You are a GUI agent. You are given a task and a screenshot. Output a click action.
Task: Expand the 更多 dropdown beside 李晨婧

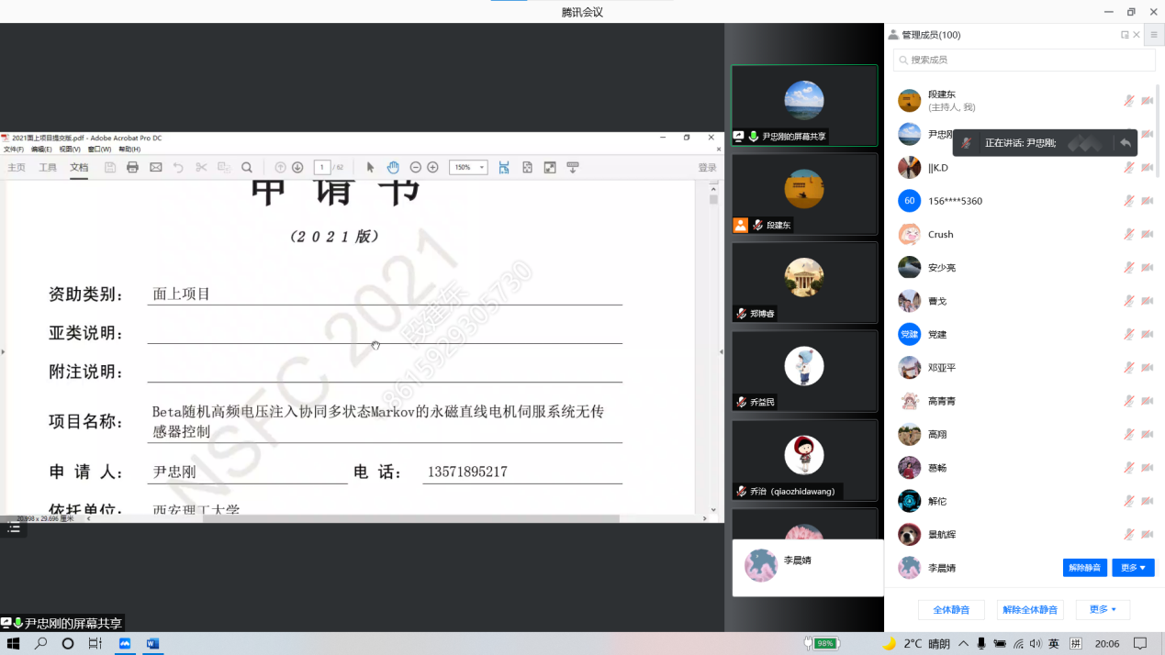pos(1133,568)
